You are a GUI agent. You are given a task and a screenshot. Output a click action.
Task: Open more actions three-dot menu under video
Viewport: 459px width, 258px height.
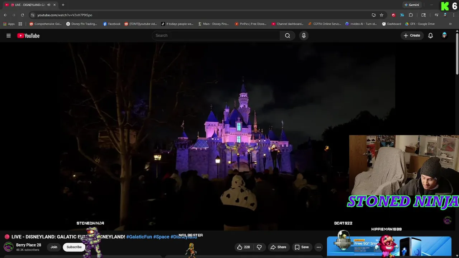tap(318, 247)
